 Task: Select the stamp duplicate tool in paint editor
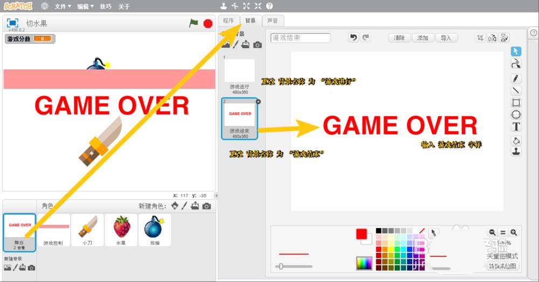516,151
